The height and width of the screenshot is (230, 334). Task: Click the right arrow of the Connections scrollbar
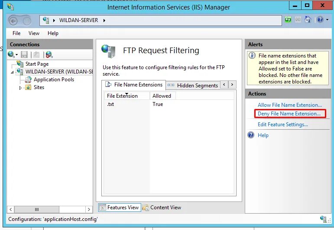89,209
